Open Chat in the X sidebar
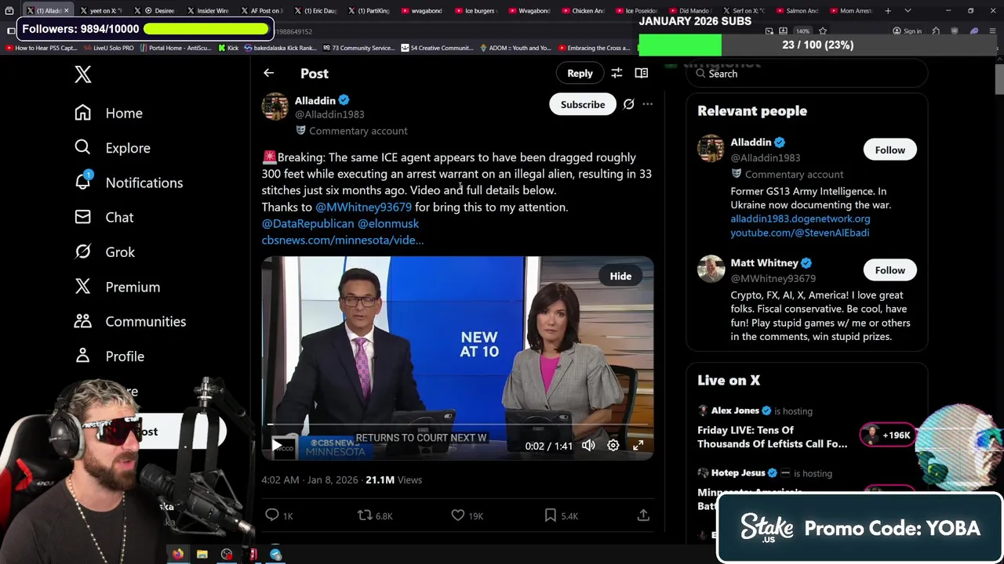The image size is (1004, 564). pyautogui.click(x=104, y=217)
